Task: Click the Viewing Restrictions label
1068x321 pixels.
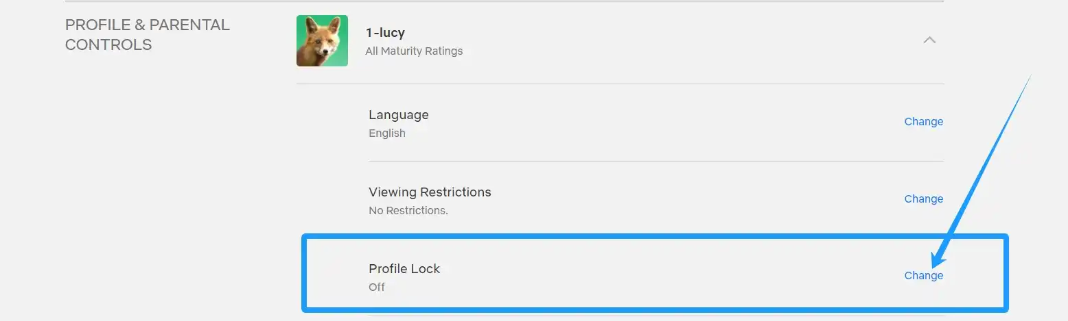Action: point(430,192)
